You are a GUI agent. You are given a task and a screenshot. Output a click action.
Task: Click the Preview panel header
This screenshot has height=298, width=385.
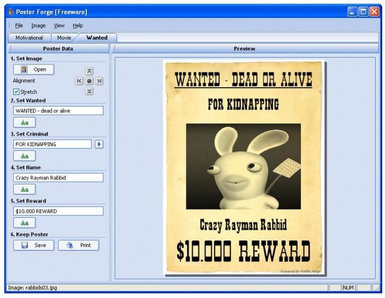click(245, 49)
